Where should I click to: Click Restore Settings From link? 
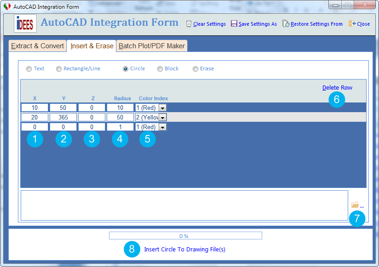click(x=316, y=24)
